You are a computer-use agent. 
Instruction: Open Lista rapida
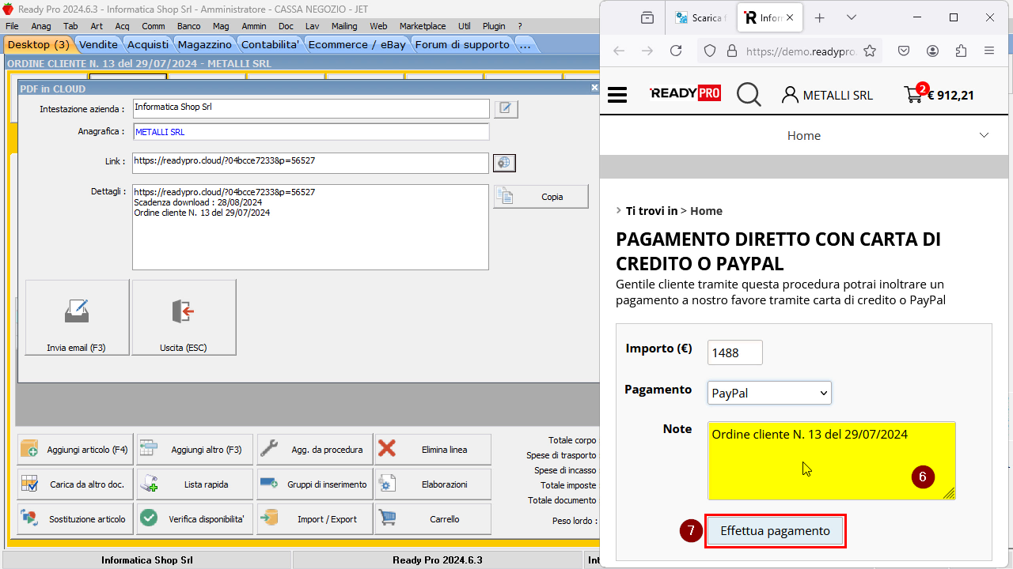tap(195, 484)
